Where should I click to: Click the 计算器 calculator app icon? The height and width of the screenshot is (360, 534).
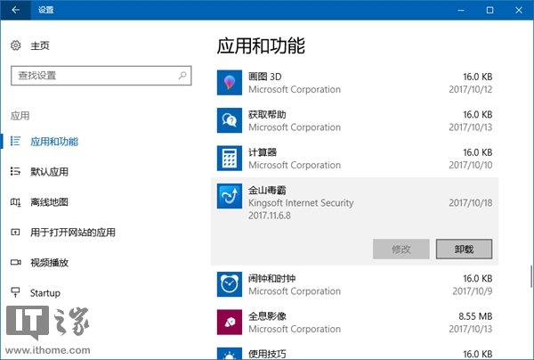point(230,159)
